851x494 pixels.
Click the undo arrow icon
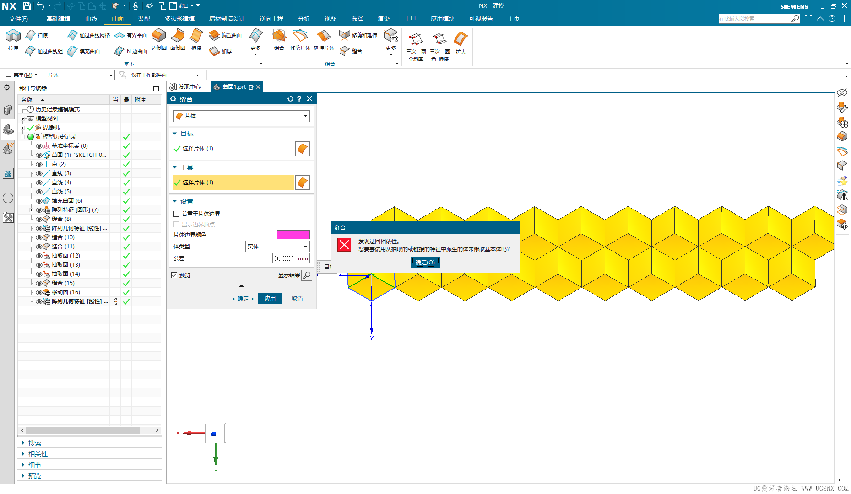[x=41, y=6]
